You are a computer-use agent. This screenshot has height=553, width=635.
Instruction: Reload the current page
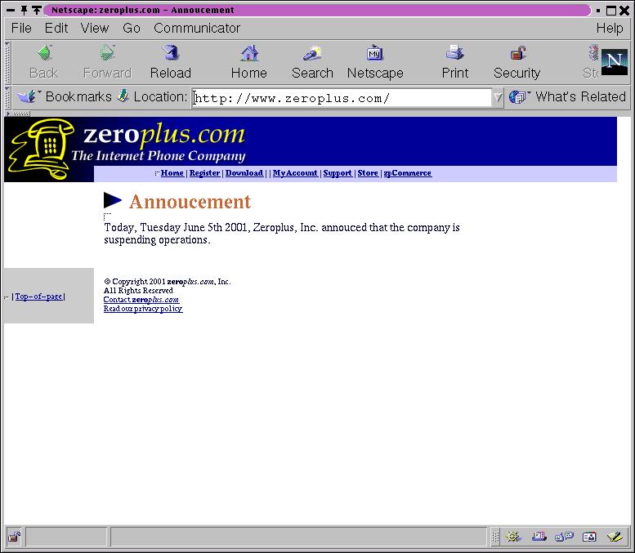(171, 62)
